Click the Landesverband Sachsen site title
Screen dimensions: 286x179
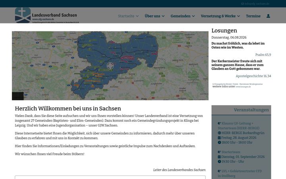(54, 15)
